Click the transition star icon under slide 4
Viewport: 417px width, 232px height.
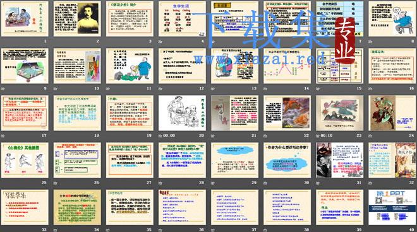tap(160, 42)
